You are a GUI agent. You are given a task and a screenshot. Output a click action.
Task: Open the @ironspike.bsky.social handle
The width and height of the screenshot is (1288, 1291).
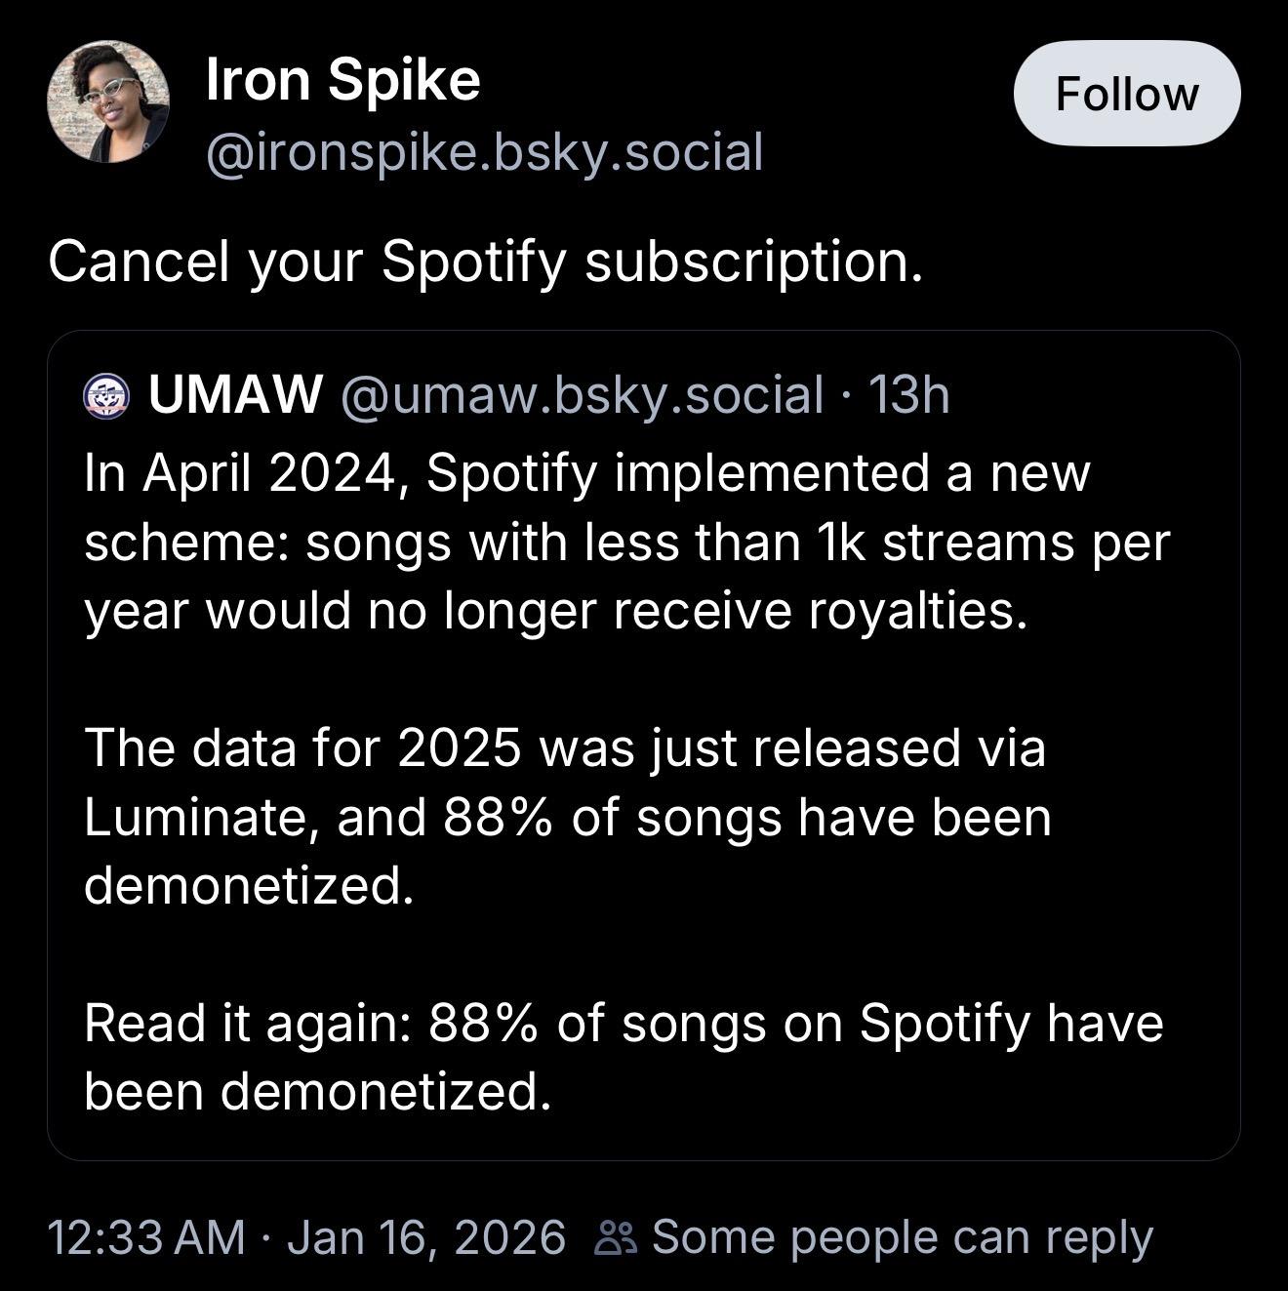[x=484, y=152]
